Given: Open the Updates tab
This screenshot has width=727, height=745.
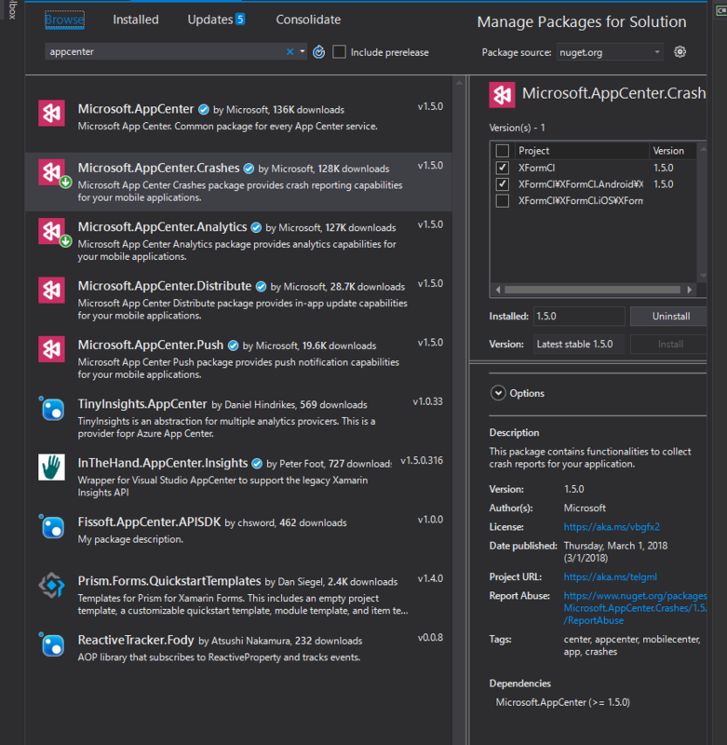Looking at the screenshot, I should pyautogui.click(x=216, y=20).
